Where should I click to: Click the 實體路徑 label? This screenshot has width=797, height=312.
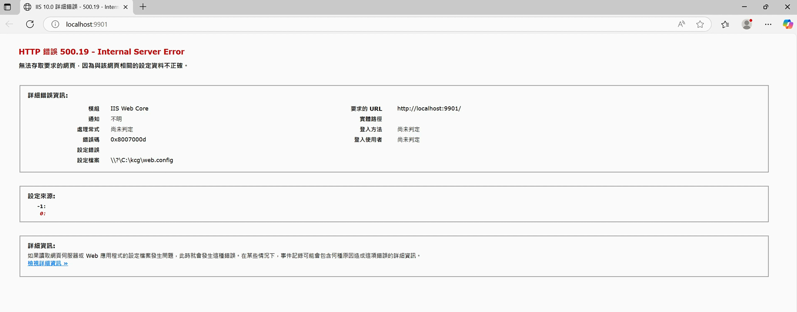371,119
